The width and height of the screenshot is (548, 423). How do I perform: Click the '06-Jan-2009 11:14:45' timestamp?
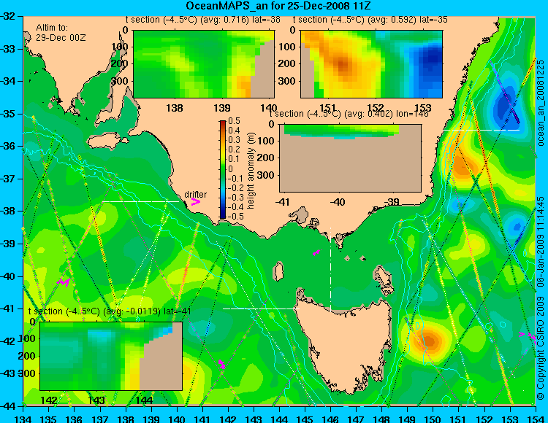click(x=540, y=241)
